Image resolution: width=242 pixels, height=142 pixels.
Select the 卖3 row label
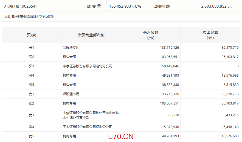point(31,115)
